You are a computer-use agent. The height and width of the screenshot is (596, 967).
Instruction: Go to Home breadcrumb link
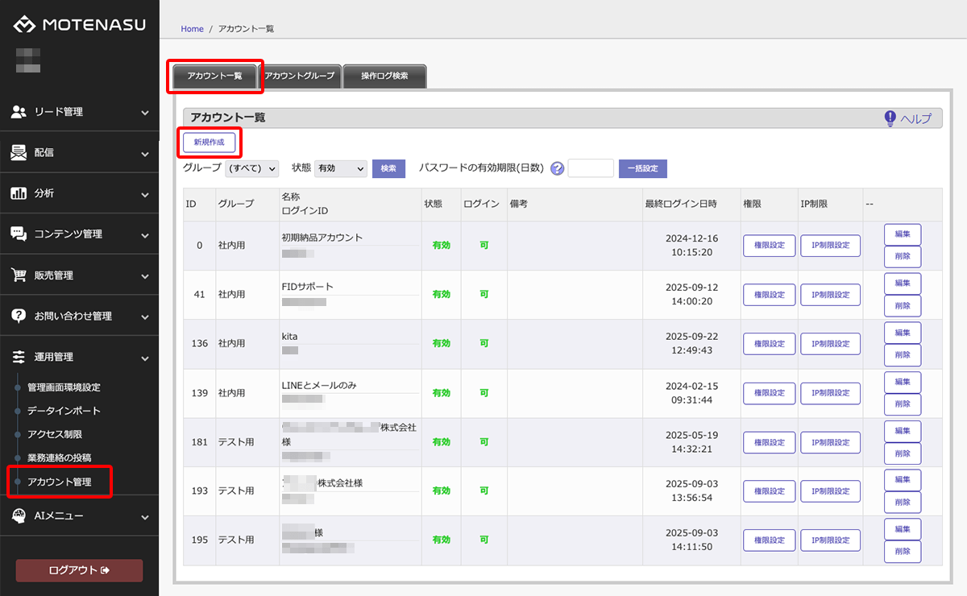(x=192, y=29)
